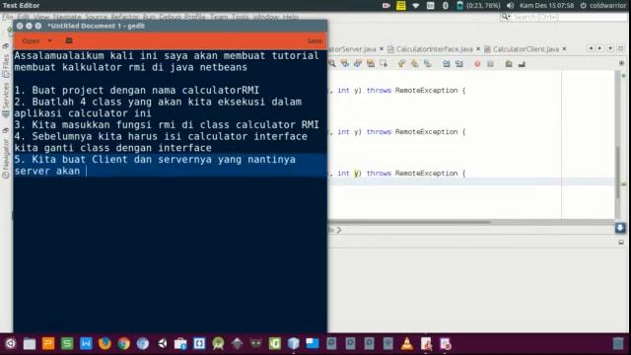Viewport: 631px width, 355px height.
Task: Click the Next Bookmark icon
Action: coord(414,63)
